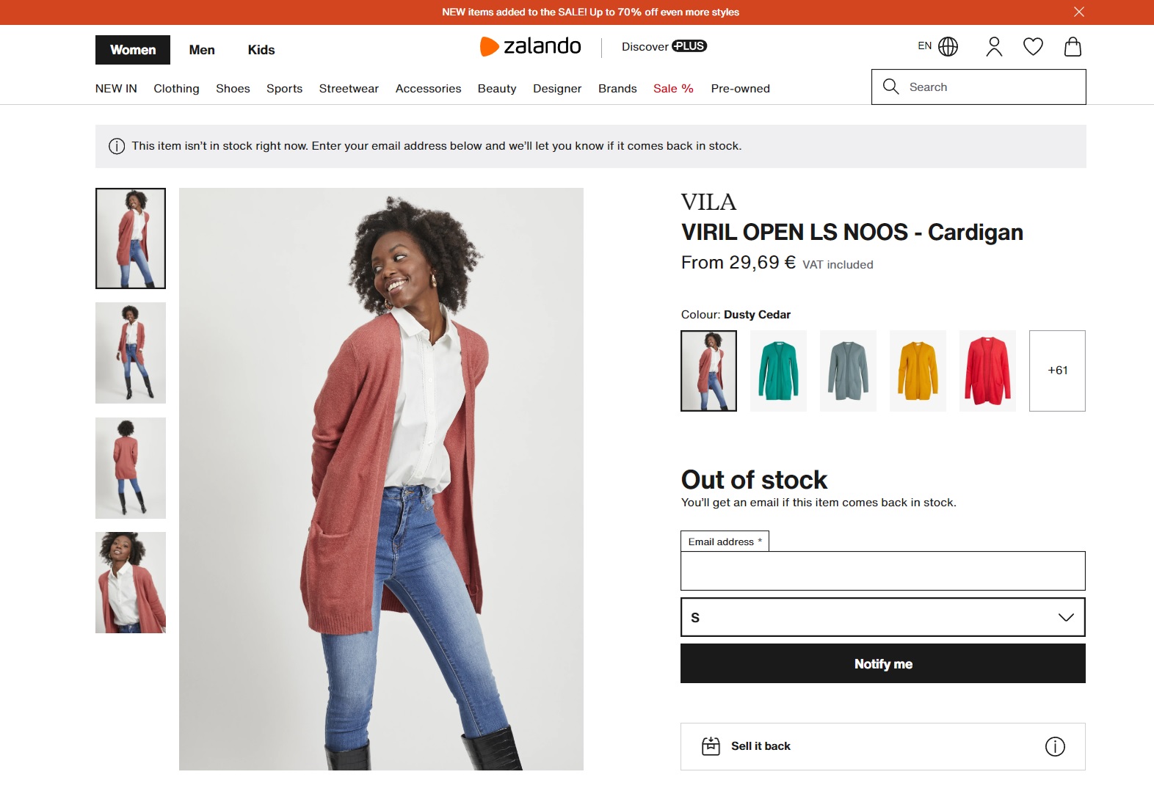Expand the size S dropdown

(x=882, y=617)
